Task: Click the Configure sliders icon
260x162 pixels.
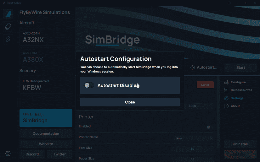Action: pyautogui.click(x=226, y=82)
